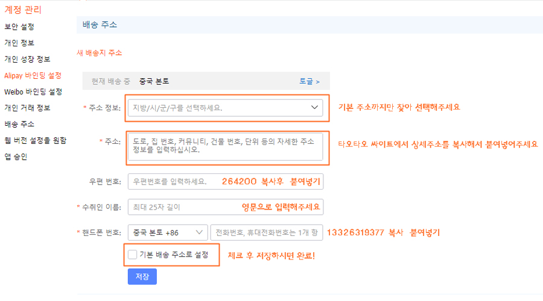
Task: Open 개인 거래 정보 page
Action: click(27, 108)
